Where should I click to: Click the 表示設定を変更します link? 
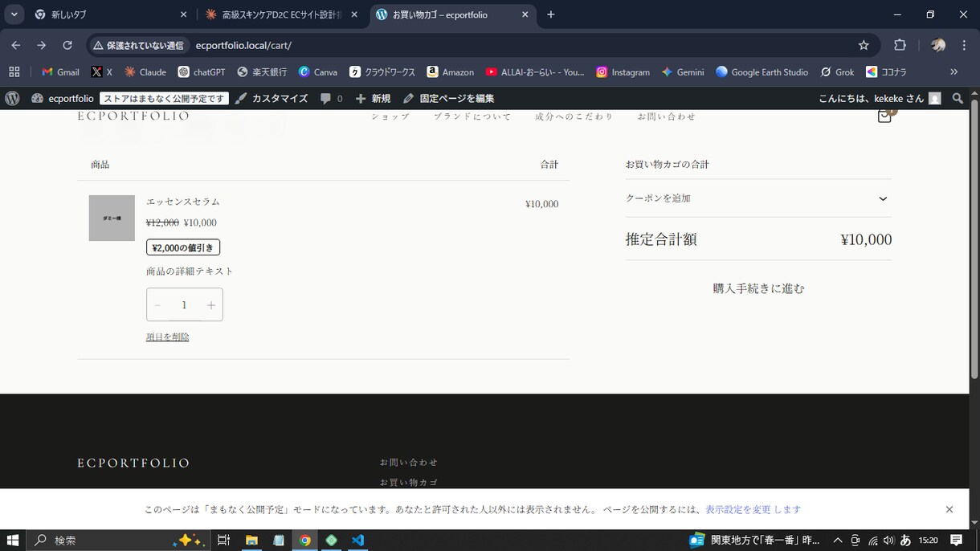753,509
